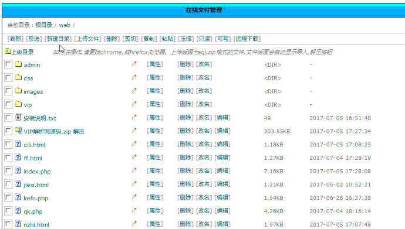The image size is (405, 229).
Task: Check the images folder checkbox
Action: click(x=8, y=91)
